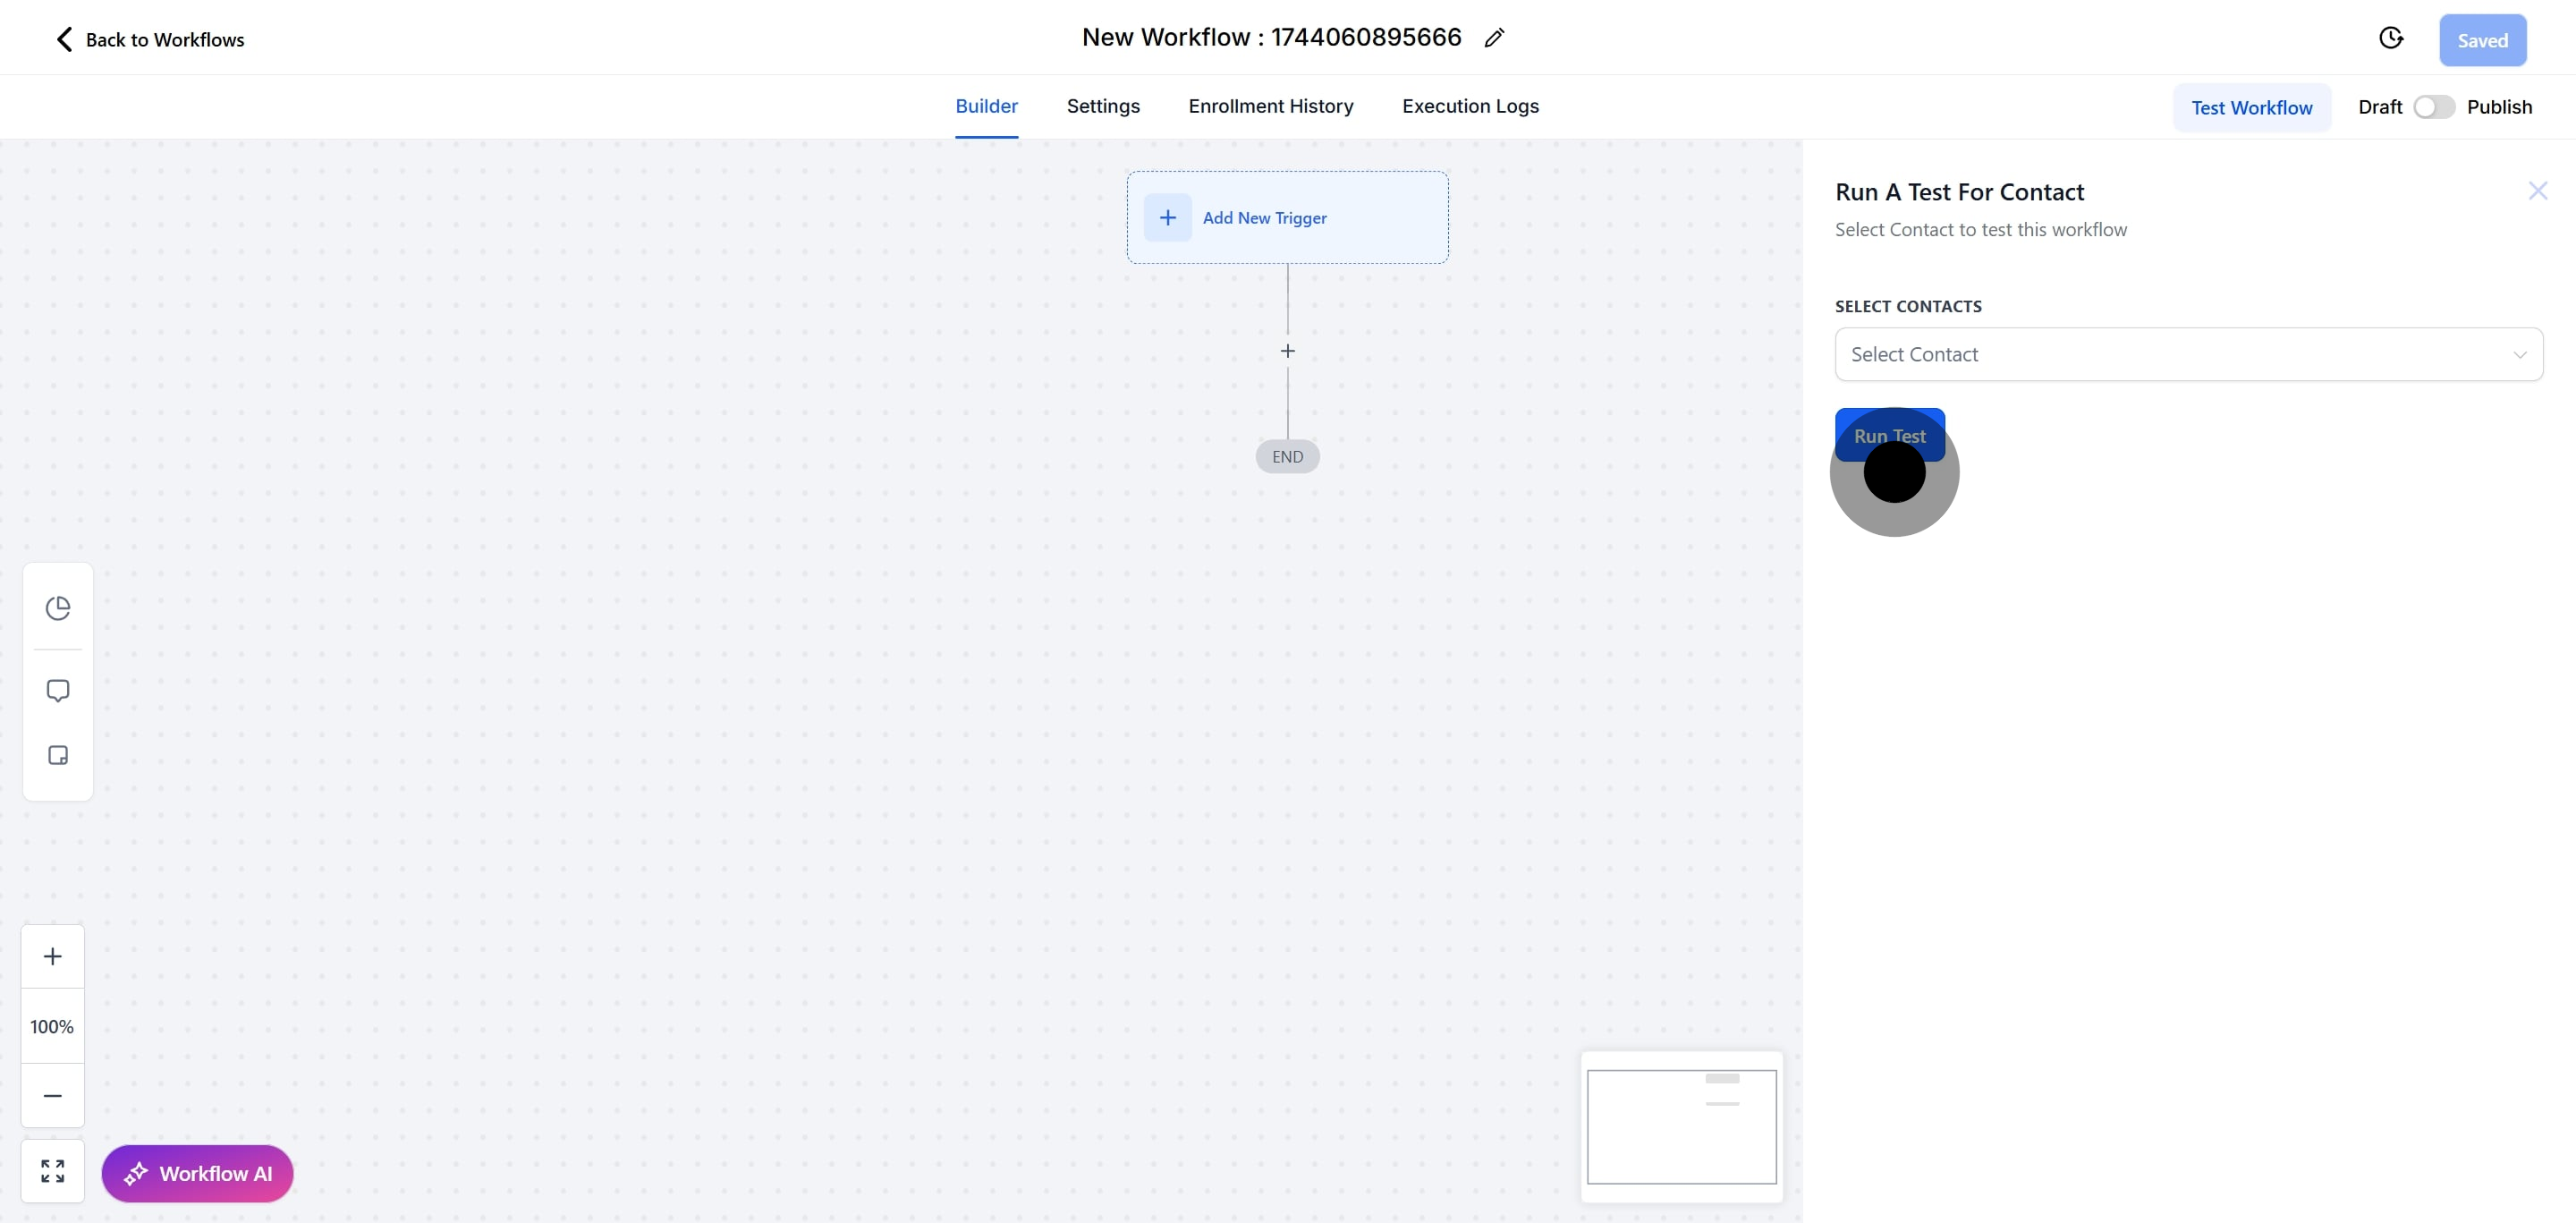This screenshot has width=2576, height=1223.
Task: Open the Enrollment History tab
Action: (x=1270, y=106)
